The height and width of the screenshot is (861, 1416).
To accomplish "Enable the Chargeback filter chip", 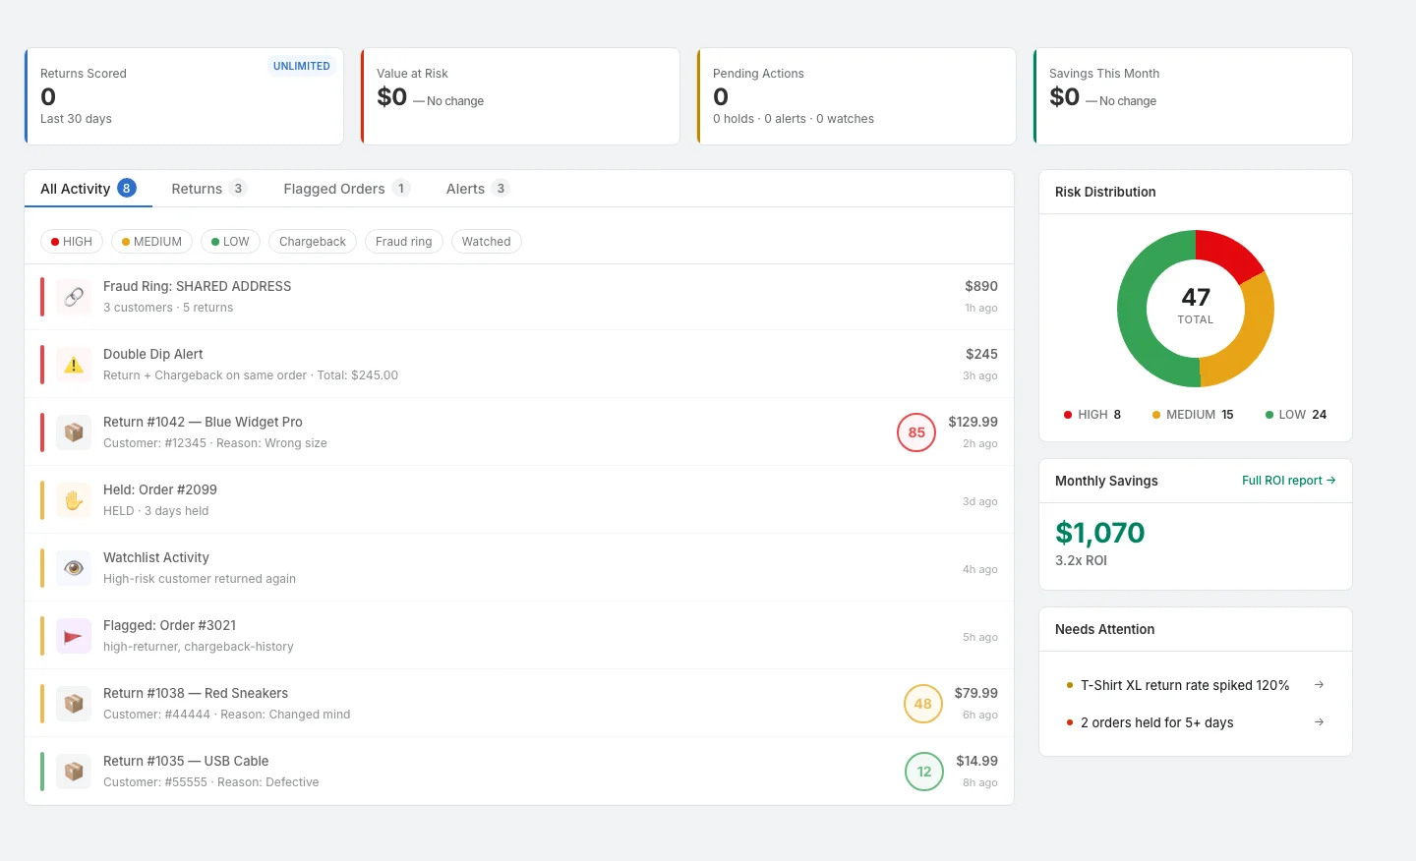I will [x=312, y=242].
